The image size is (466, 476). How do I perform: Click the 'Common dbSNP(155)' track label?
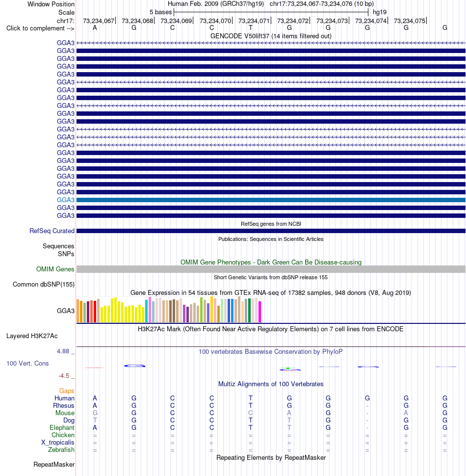click(44, 285)
